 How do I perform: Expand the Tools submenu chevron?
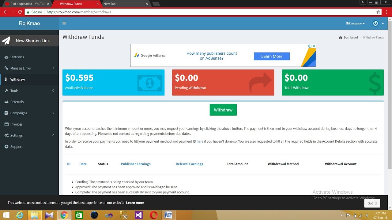tap(53, 90)
